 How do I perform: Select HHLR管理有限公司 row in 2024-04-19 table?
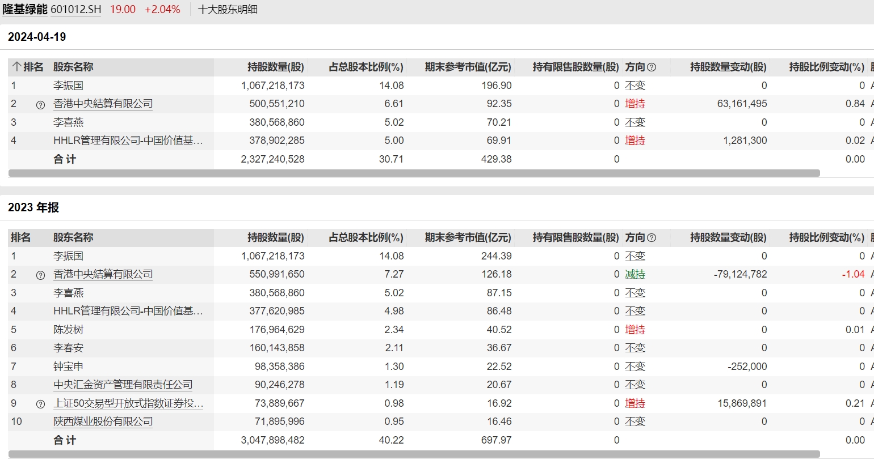[128, 140]
